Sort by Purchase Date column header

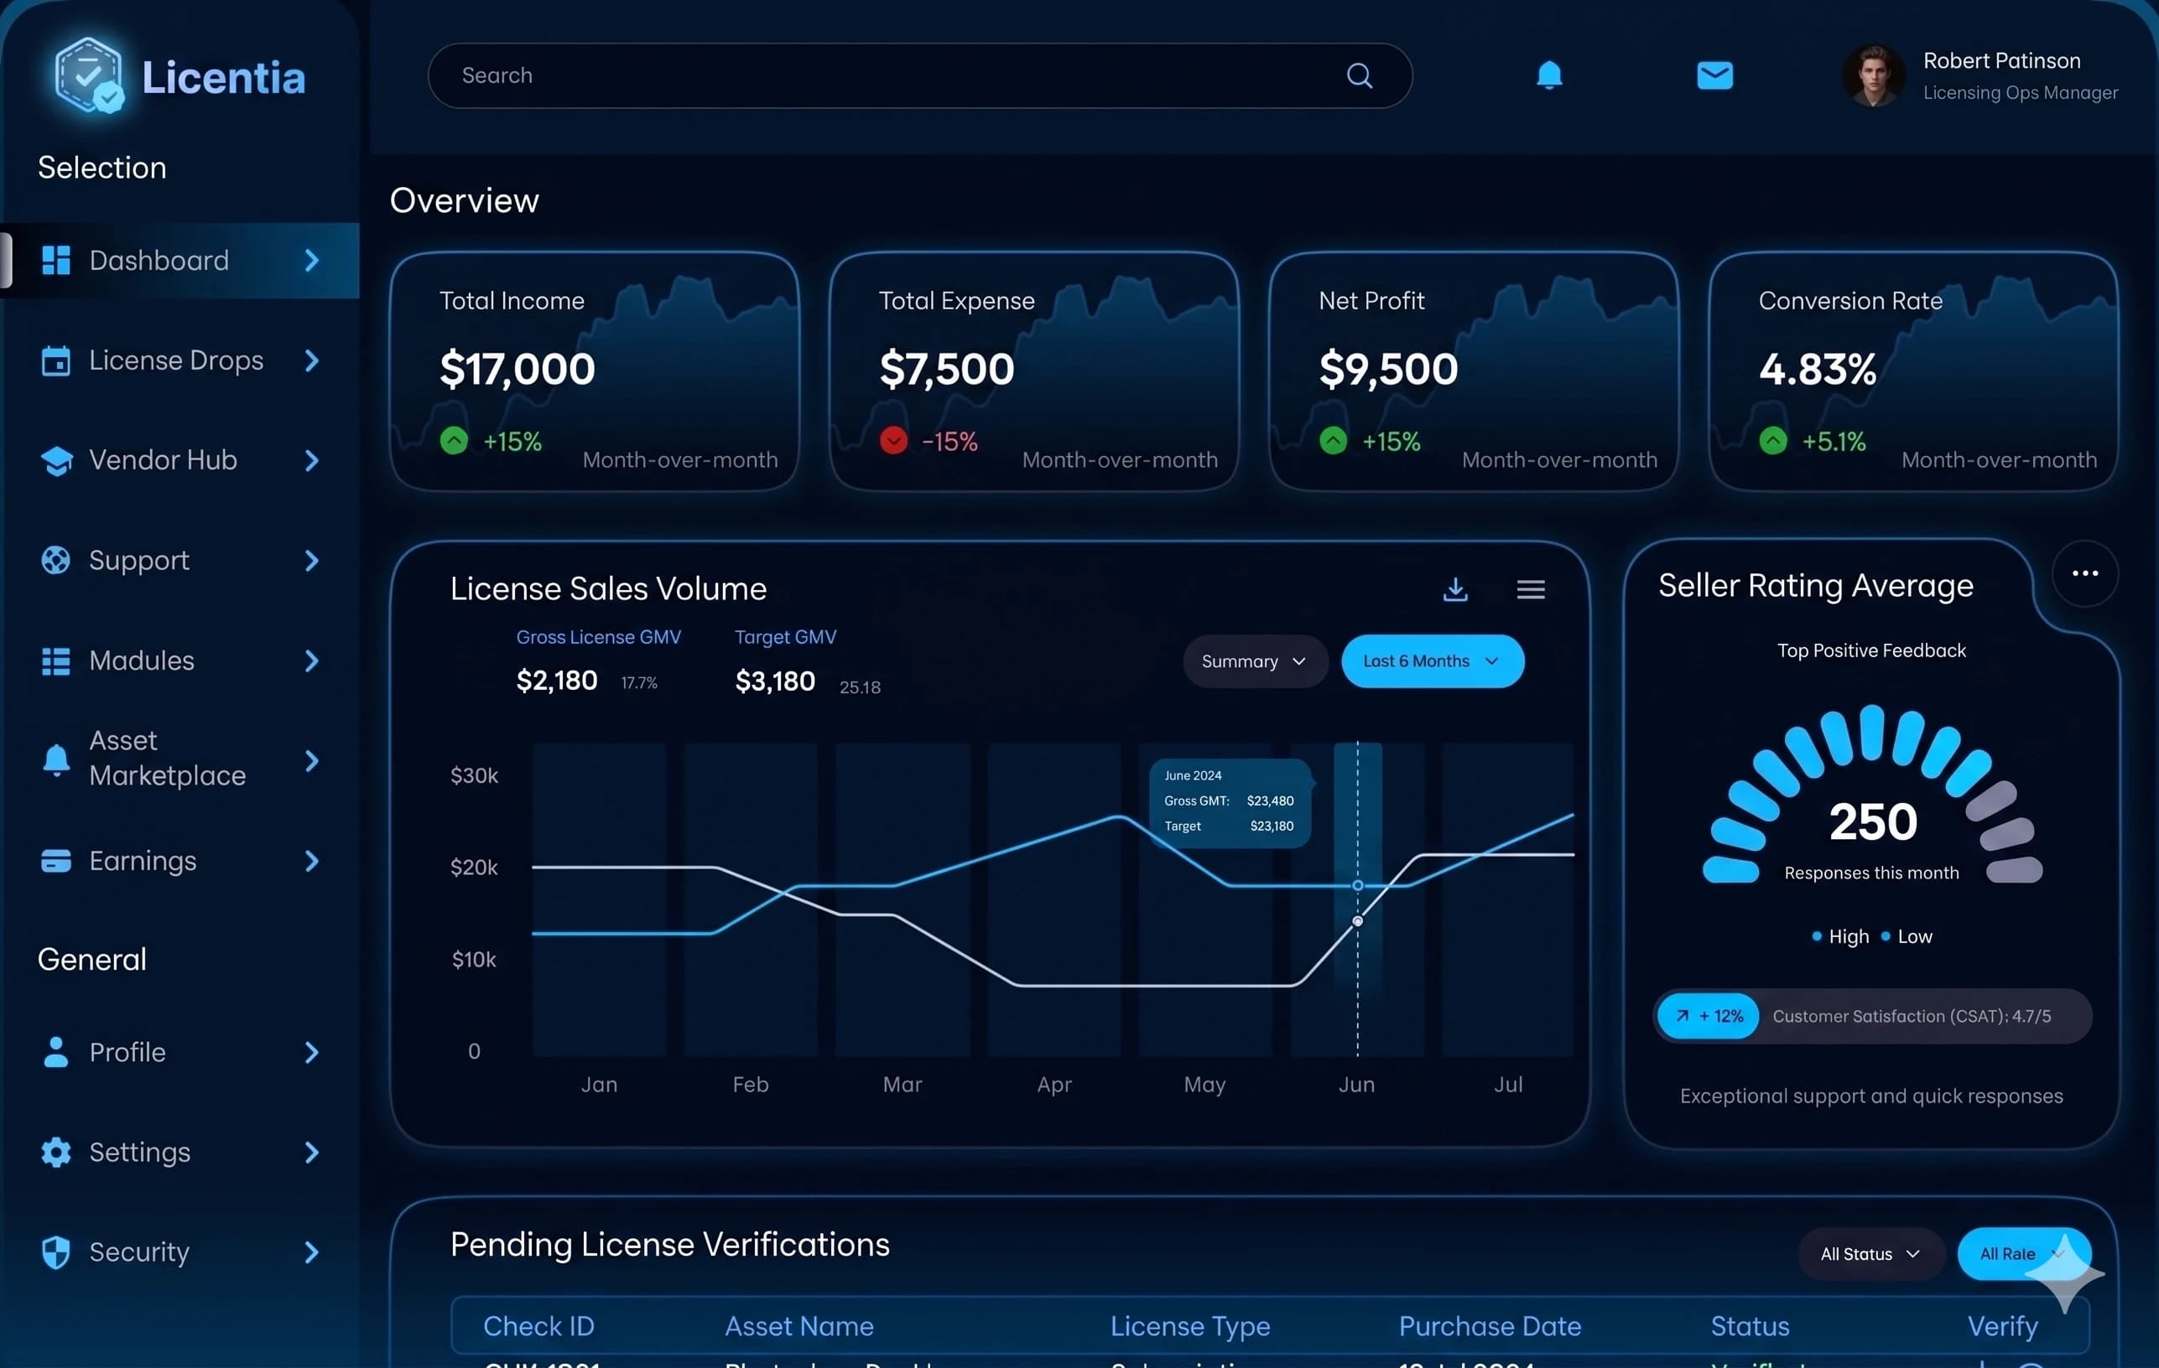[1490, 1326]
